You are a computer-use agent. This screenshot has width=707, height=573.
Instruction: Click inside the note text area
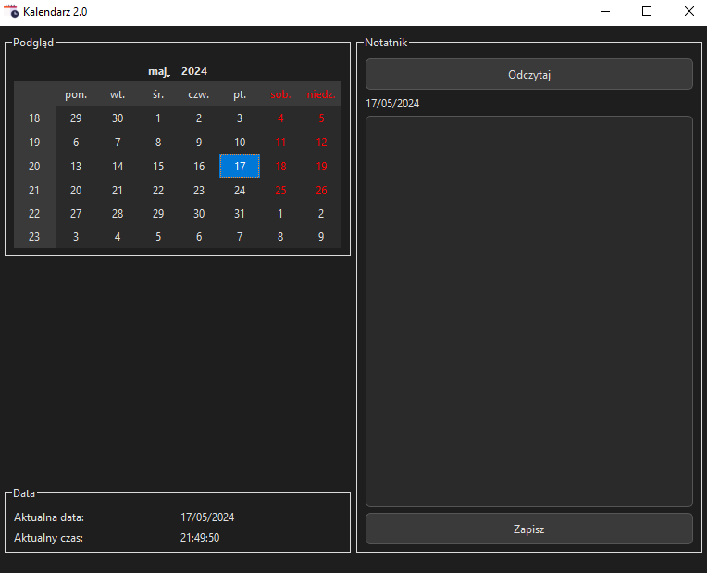point(528,310)
